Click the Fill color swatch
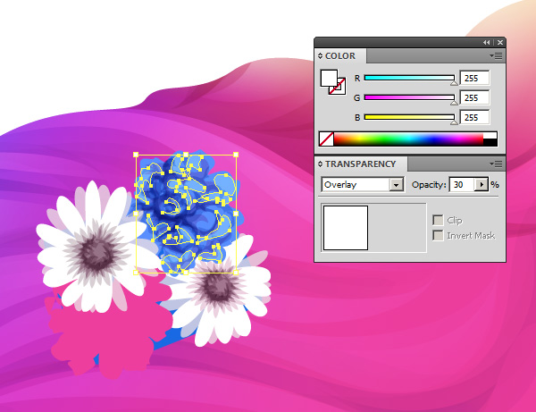 [x=328, y=77]
